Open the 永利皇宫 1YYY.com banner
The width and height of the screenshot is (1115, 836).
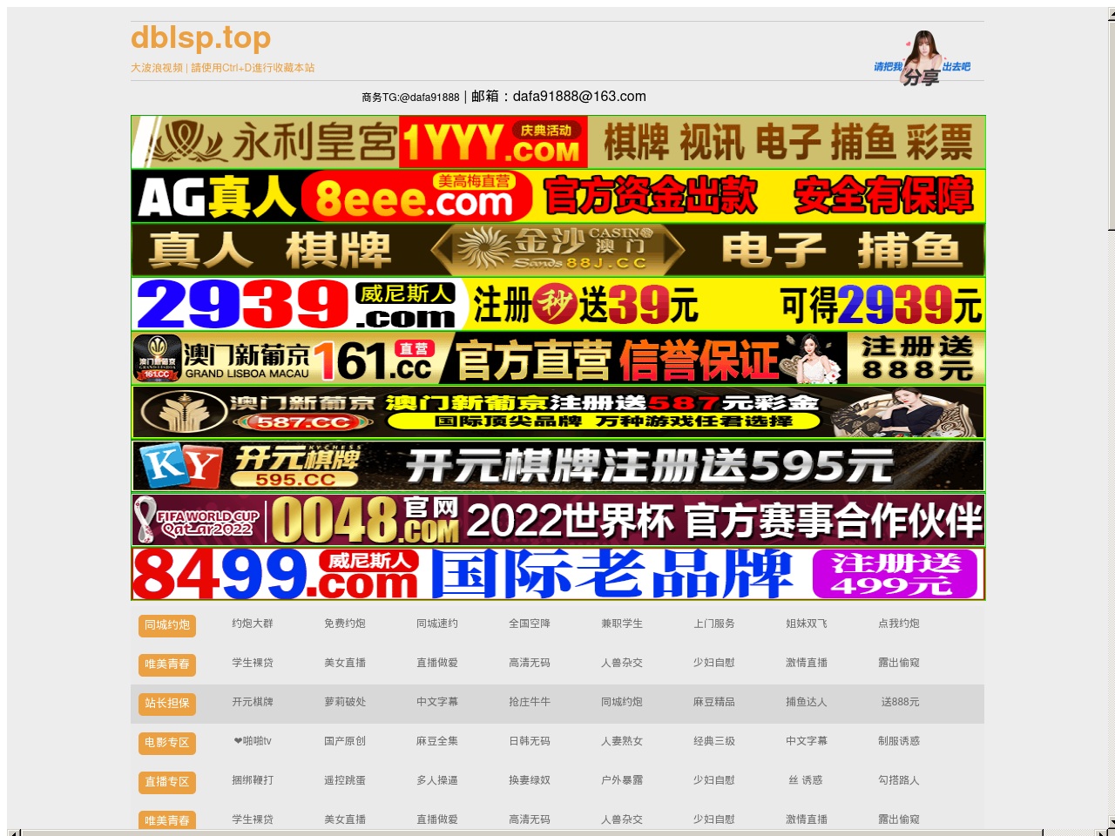pos(557,142)
